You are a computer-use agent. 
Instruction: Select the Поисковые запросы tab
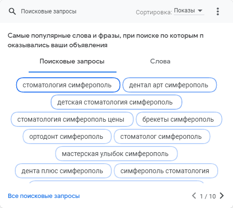tap(72, 62)
